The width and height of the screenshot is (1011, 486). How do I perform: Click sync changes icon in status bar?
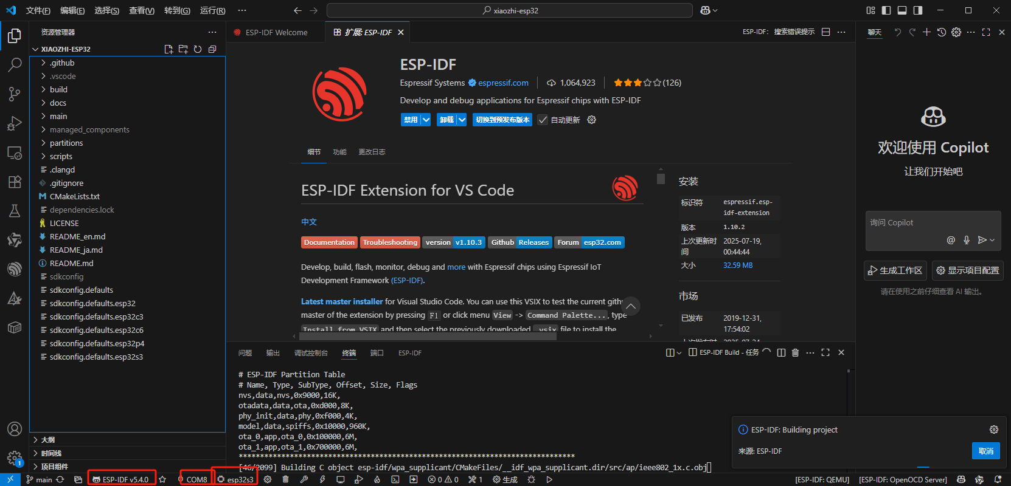[60, 479]
